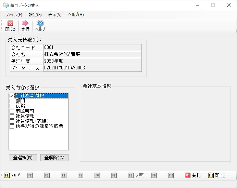Click the Help question mark toolbar icon

[40, 24]
